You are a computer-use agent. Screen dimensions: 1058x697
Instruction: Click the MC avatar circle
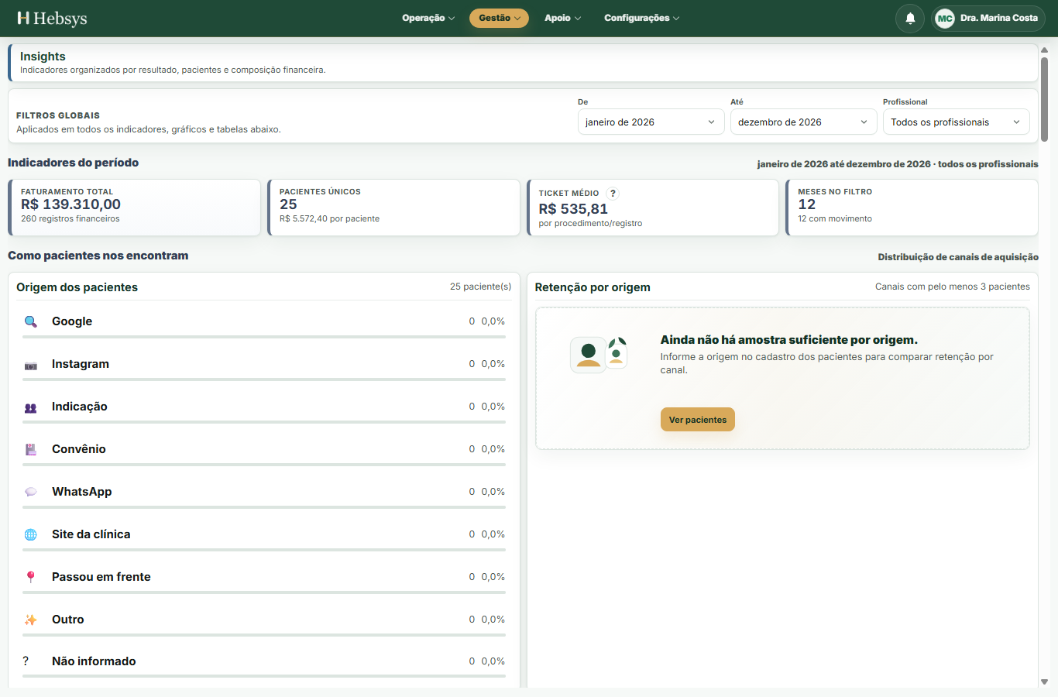[x=945, y=18]
